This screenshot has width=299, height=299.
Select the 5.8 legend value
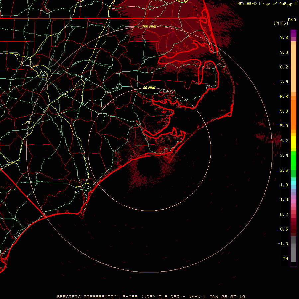click(284, 111)
